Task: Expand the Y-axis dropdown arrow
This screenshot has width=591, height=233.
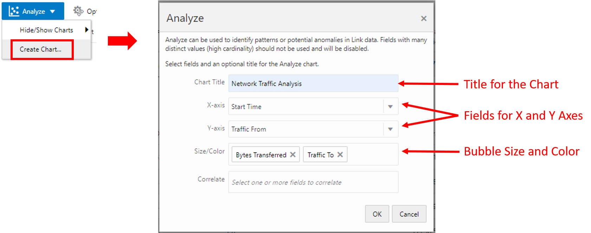Action: (390, 129)
